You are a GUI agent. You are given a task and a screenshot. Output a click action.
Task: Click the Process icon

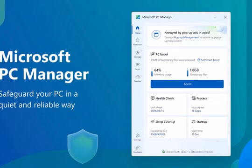pos(194,98)
